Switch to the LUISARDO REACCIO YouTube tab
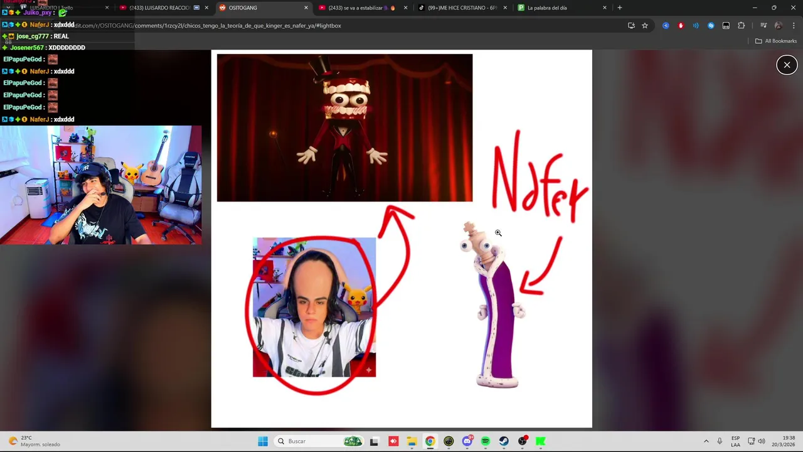 point(163,8)
